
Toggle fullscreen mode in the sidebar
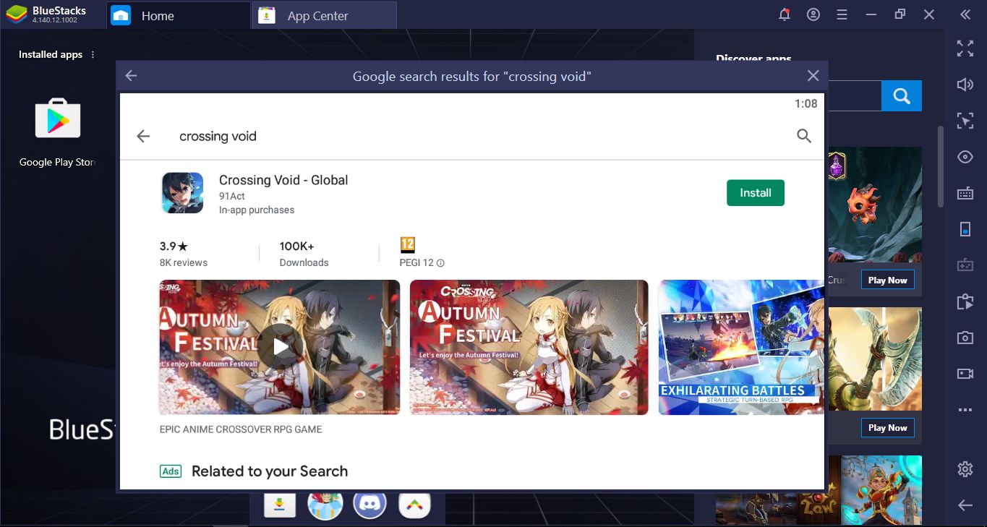coord(965,48)
